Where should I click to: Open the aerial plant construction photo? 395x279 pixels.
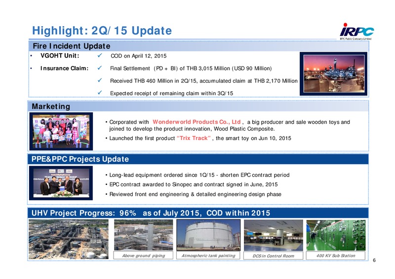(x=69, y=239)
